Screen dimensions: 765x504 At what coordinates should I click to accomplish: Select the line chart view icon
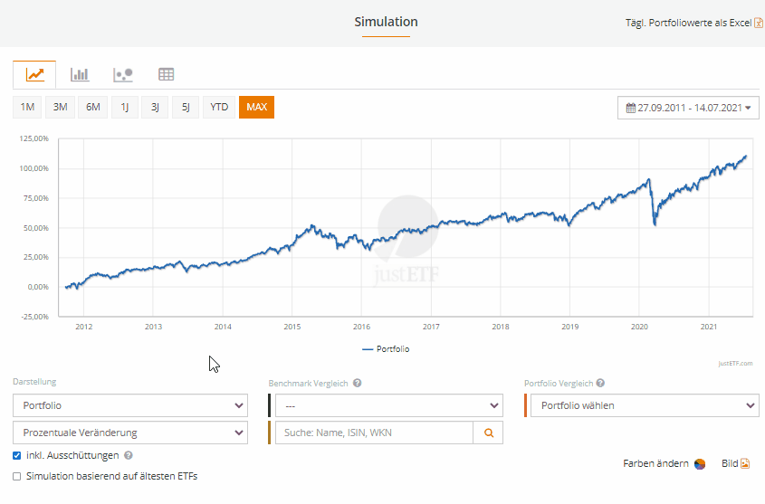pos(34,74)
